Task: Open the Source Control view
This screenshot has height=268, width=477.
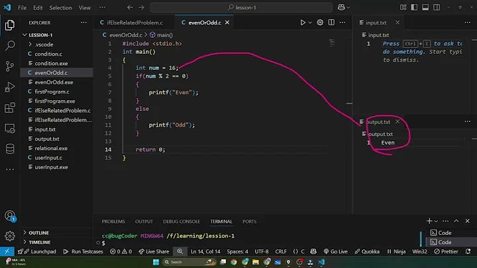Action: pyautogui.click(x=10, y=66)
